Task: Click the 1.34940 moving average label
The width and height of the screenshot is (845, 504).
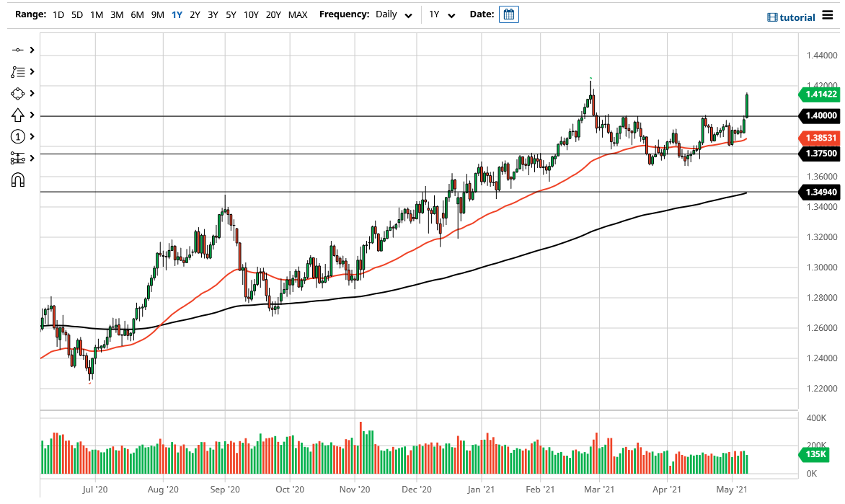Action: tap(819, 192)
